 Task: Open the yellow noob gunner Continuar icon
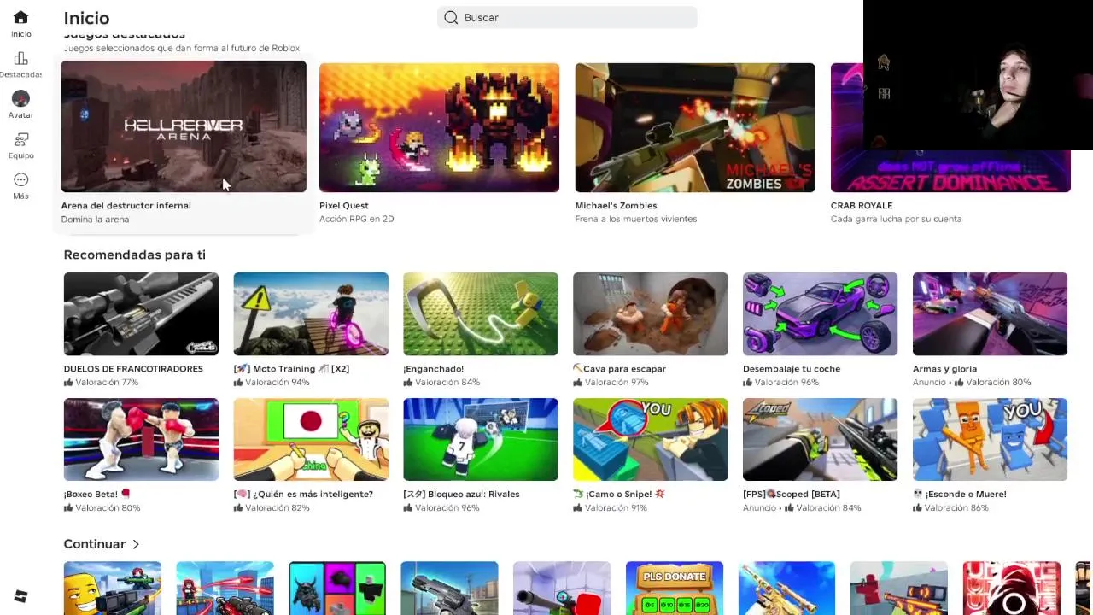(113, 589)
